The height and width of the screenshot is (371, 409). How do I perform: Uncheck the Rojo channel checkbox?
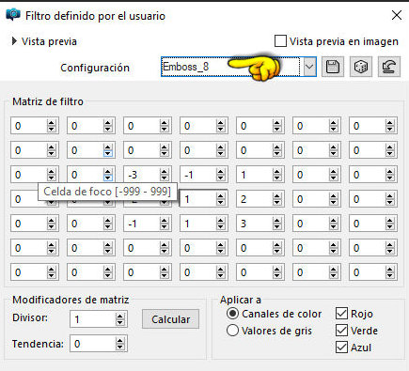(341, 314)
